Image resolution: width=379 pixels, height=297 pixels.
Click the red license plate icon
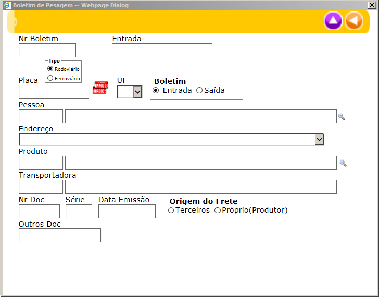(100, 88)
